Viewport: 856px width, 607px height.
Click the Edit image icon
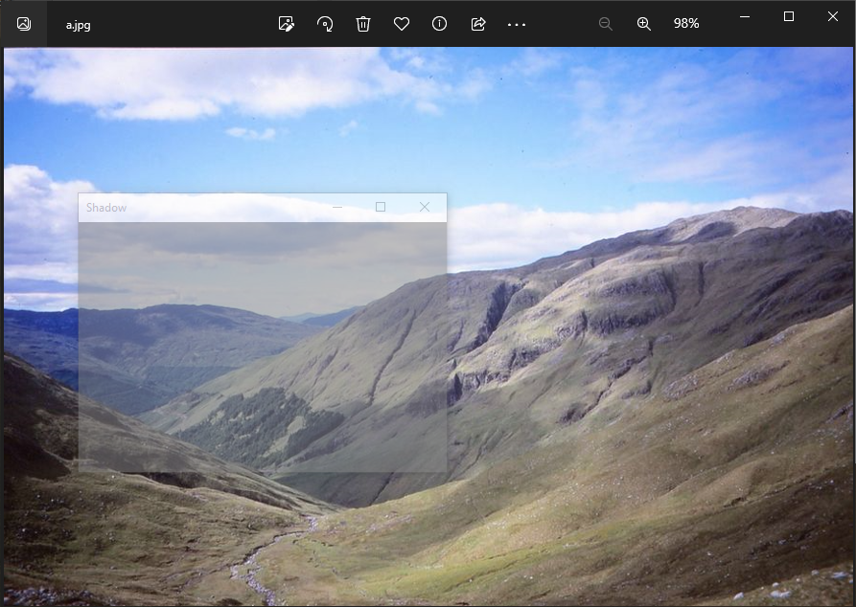tap(286, 24)
